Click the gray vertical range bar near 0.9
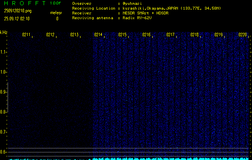 8,97
